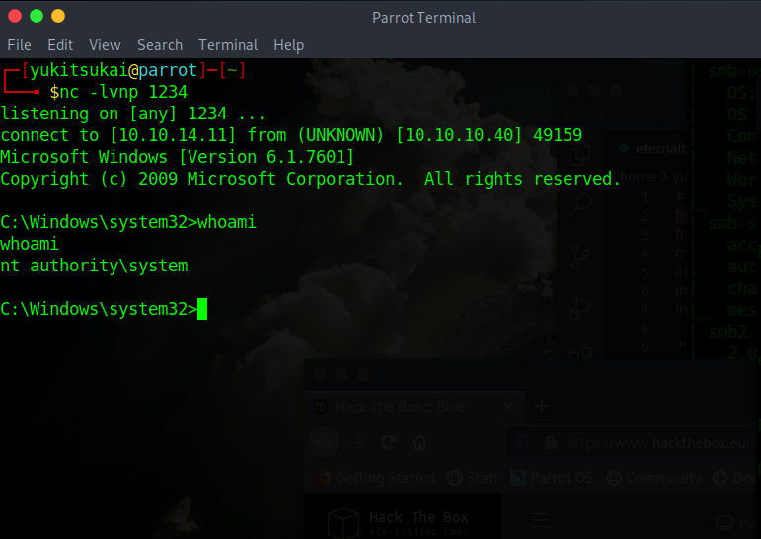Click the padlock icon in the browser URL bar
This screenshot has height=539, width=761.
click(551, 442)
